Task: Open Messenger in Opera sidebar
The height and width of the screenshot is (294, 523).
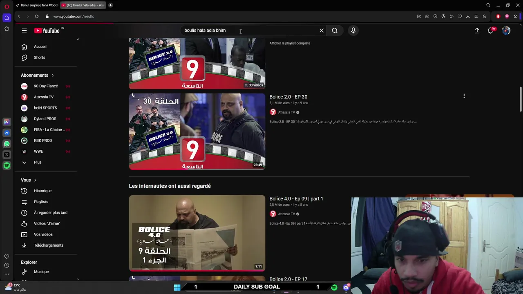Action: tap(7, 133)
